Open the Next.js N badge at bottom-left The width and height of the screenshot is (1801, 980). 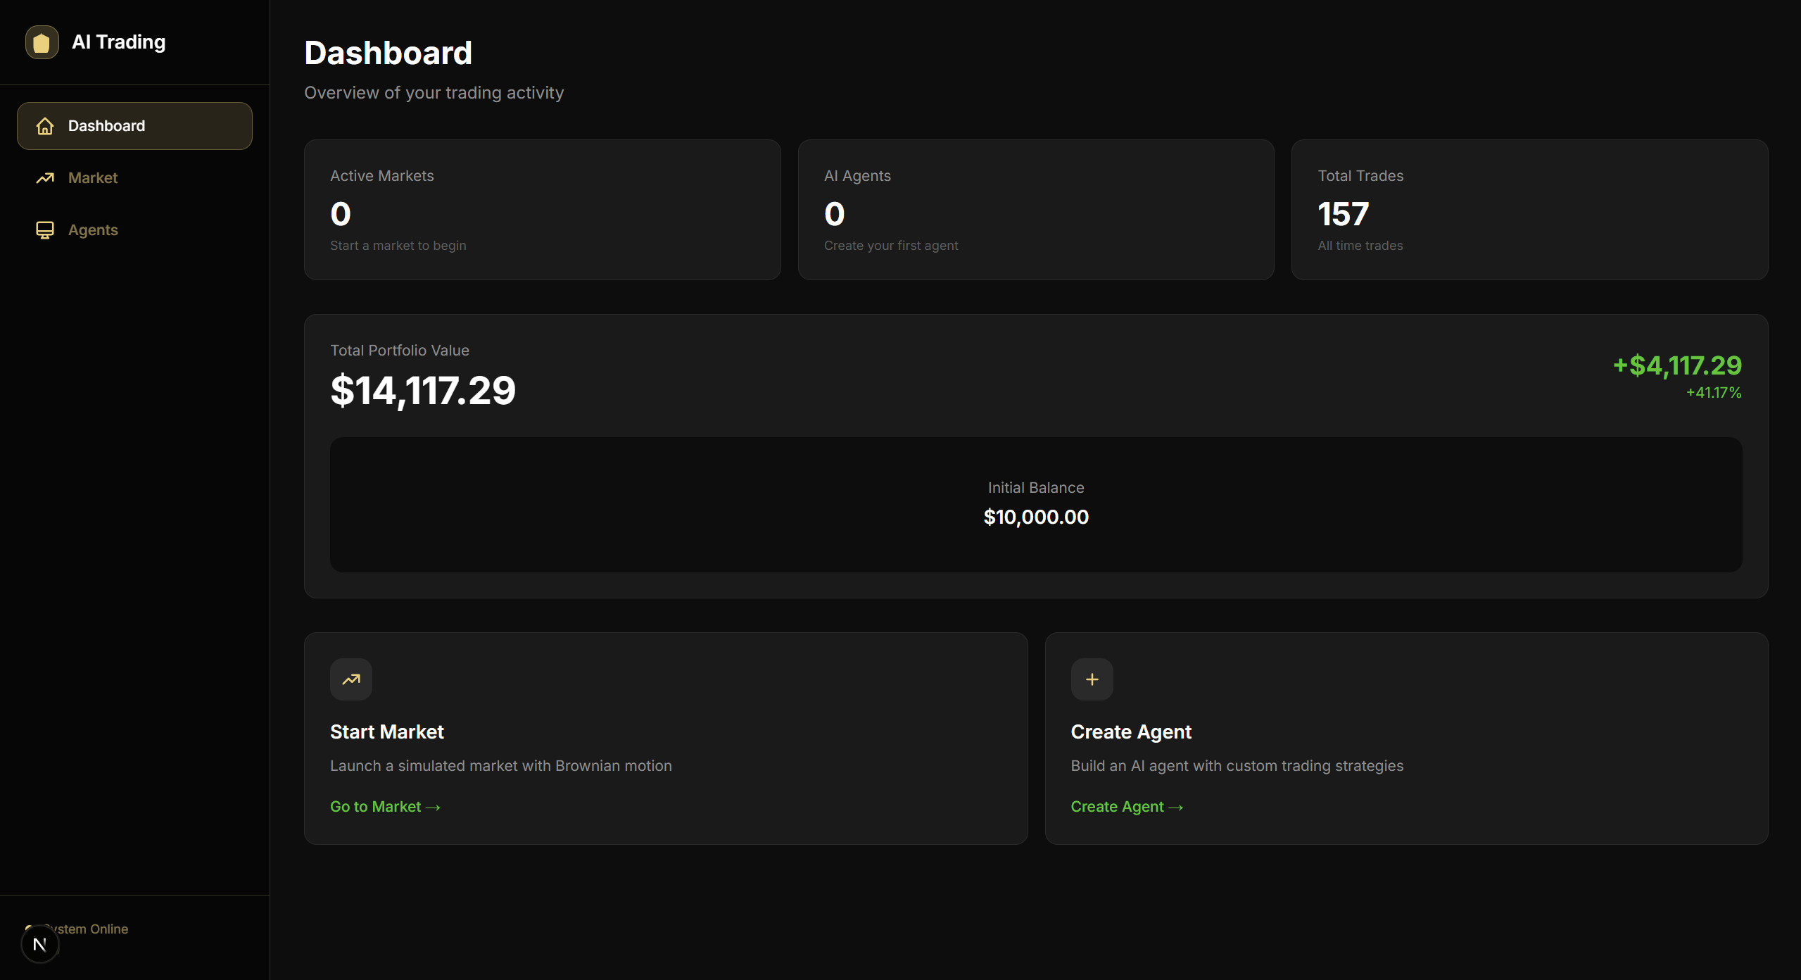[39, 945]
